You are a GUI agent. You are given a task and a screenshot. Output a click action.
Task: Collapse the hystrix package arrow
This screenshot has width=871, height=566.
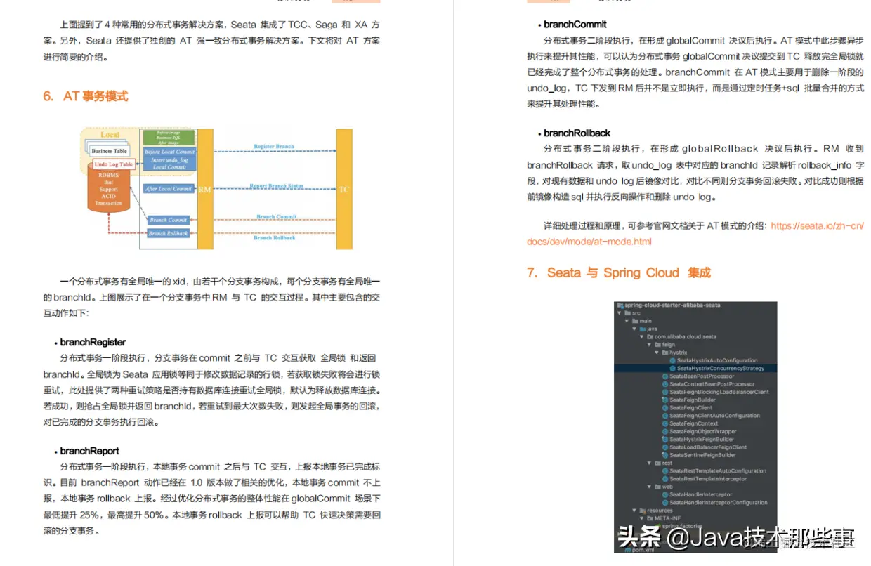tap(657, 353)
